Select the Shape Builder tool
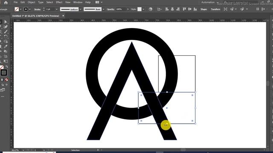 6,42
